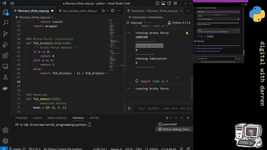This screenshot has width=267, height=150.
Task: Open the Search view in activity bar
Action: (x=5, y=23)
